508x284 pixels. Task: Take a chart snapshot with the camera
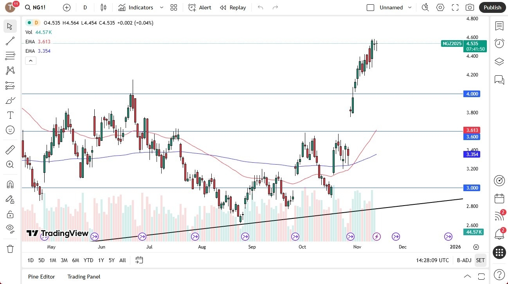pos(470,7)
